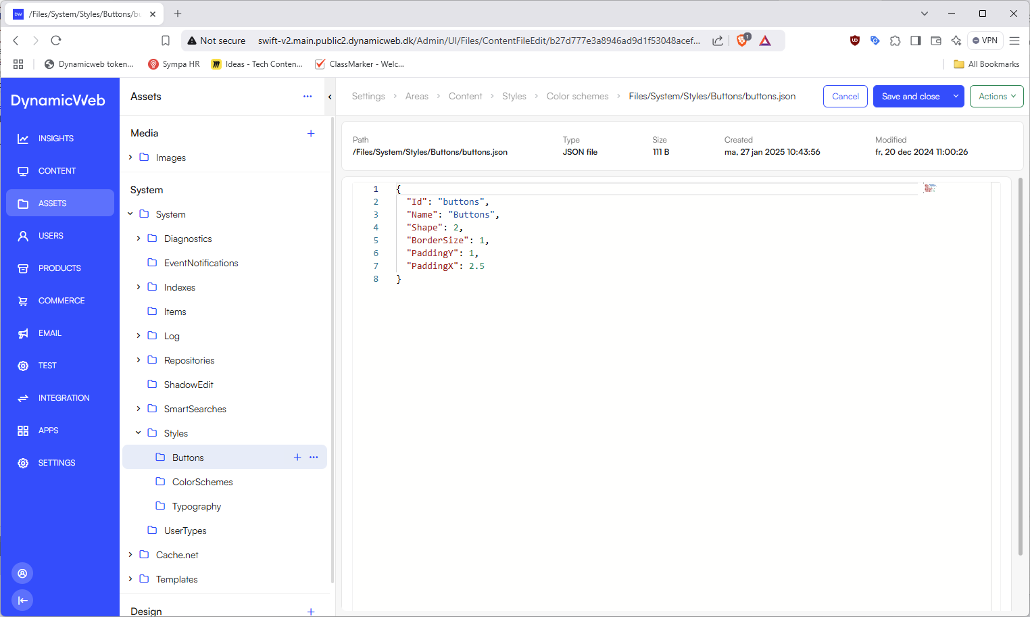Screen dimensions: 1030x617
Task: Go to Color schemes breadcrumb
Action: 577,97
